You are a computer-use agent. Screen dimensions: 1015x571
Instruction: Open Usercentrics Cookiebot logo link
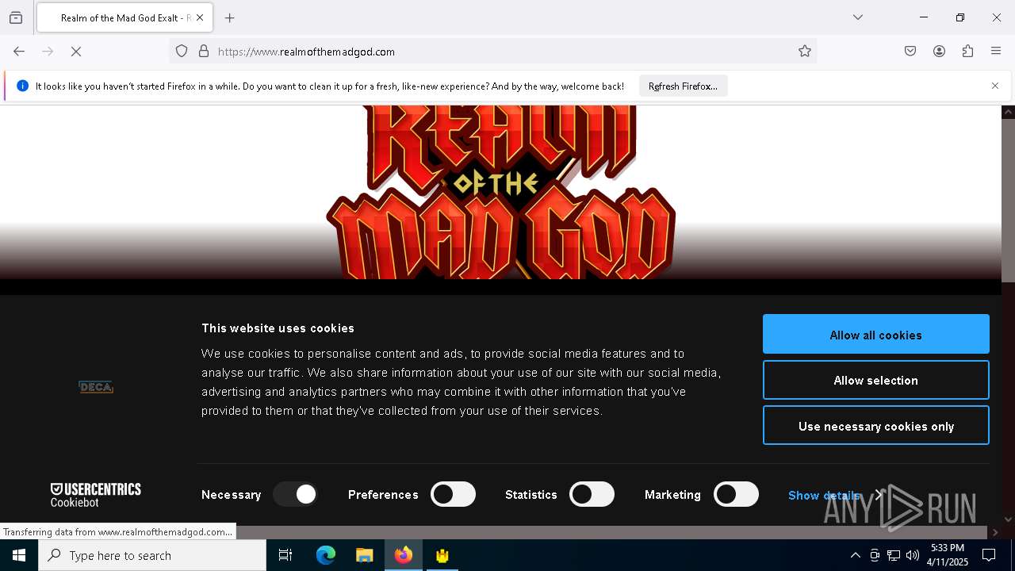[x=96, y=495]
